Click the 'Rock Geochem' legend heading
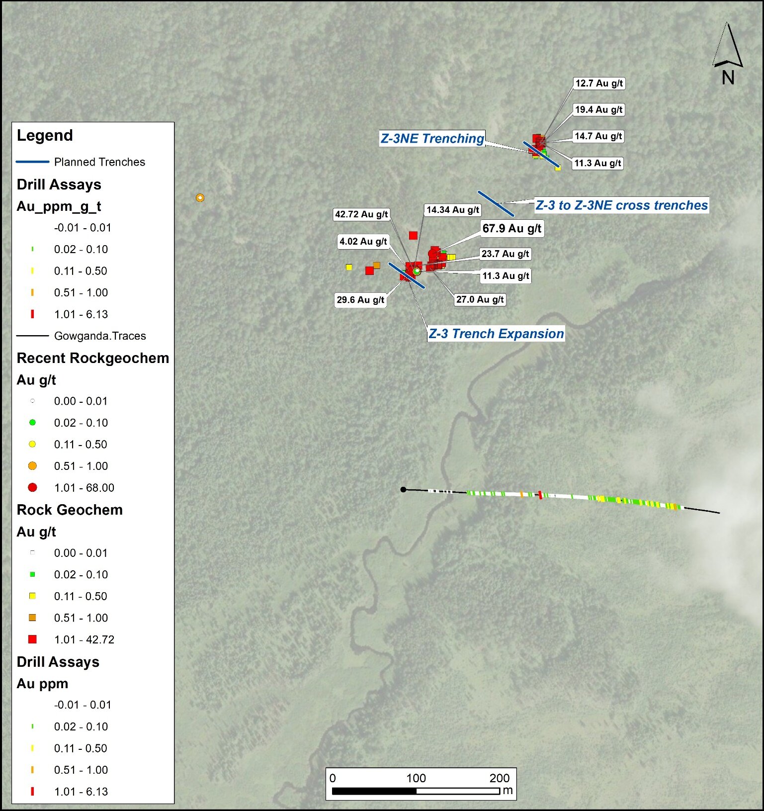This screenshot has width=764, height=811. [70, 510]
